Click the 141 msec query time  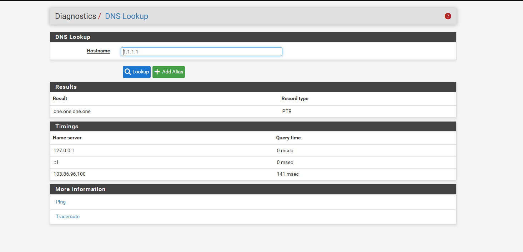click(288, 174)
